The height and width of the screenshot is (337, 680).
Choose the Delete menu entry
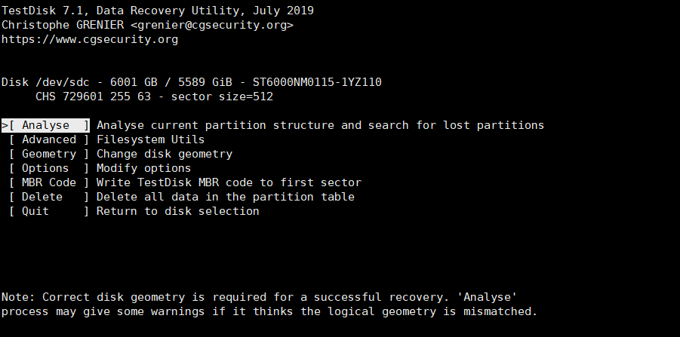42,197
